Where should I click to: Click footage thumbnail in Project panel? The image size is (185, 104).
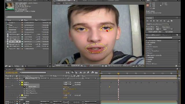click(x=10, y=6)
